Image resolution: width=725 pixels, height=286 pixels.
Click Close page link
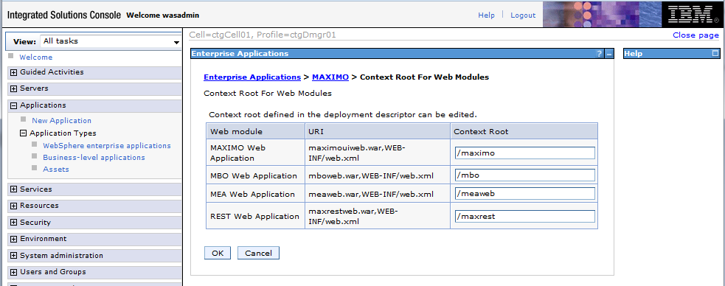(x=696, y=35)
